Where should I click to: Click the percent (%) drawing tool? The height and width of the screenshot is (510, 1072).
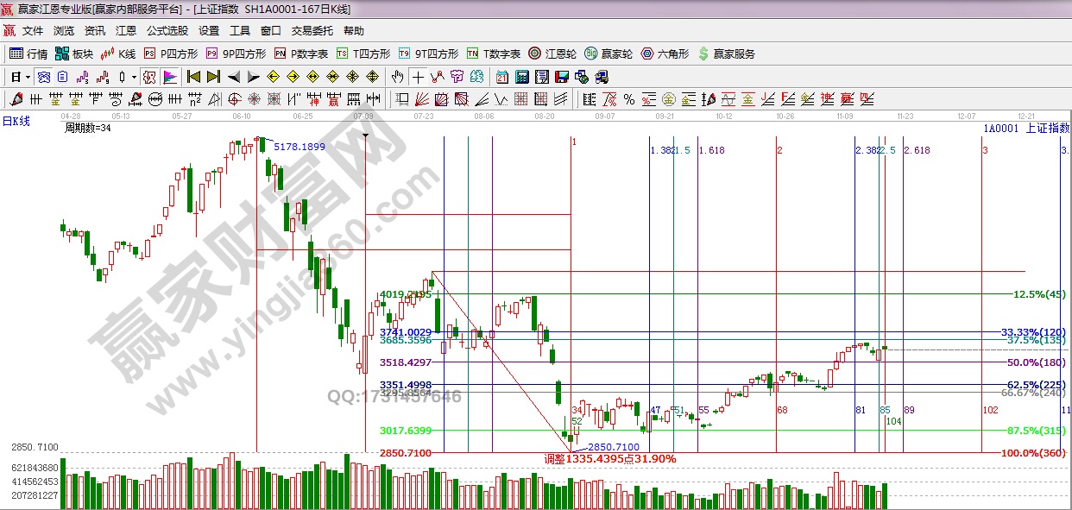628,98
